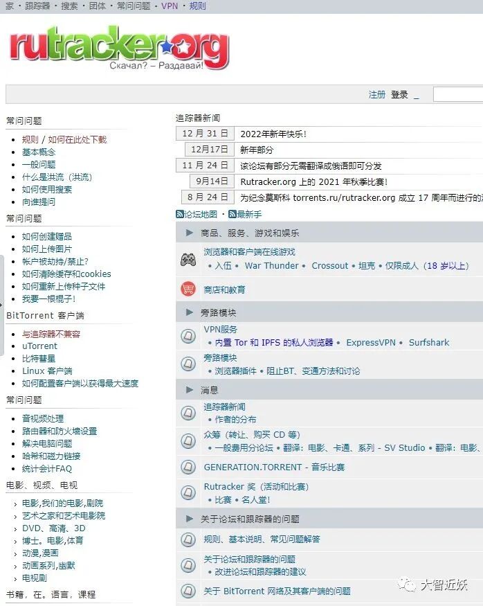The image size is (483, 606).
Task: Click the 登录 login link
Action: coord(399,95)
